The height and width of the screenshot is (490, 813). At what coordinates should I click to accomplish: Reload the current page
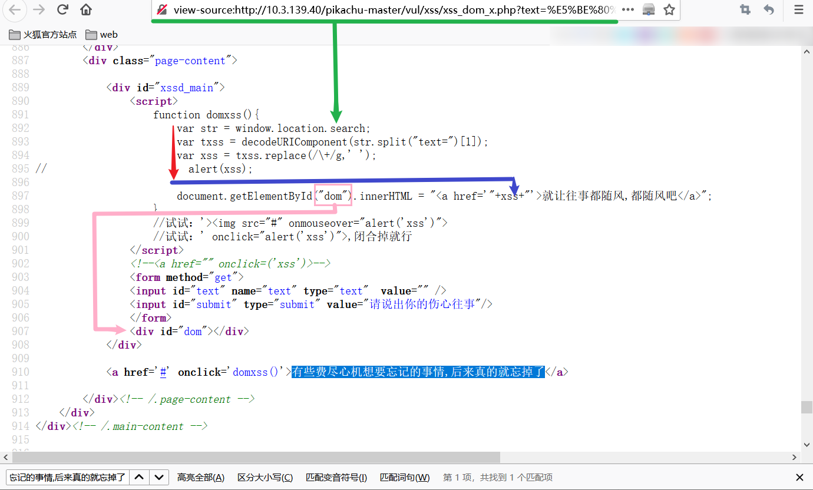pyautogui.click(x=62, y=9)
